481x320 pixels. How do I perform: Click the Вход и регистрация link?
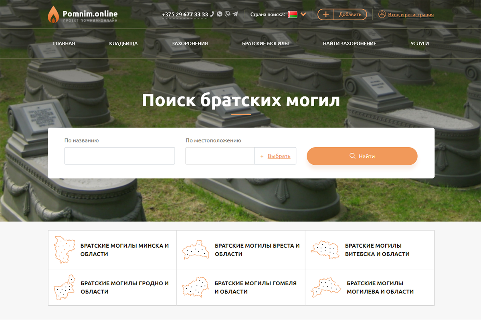[410, 15]
